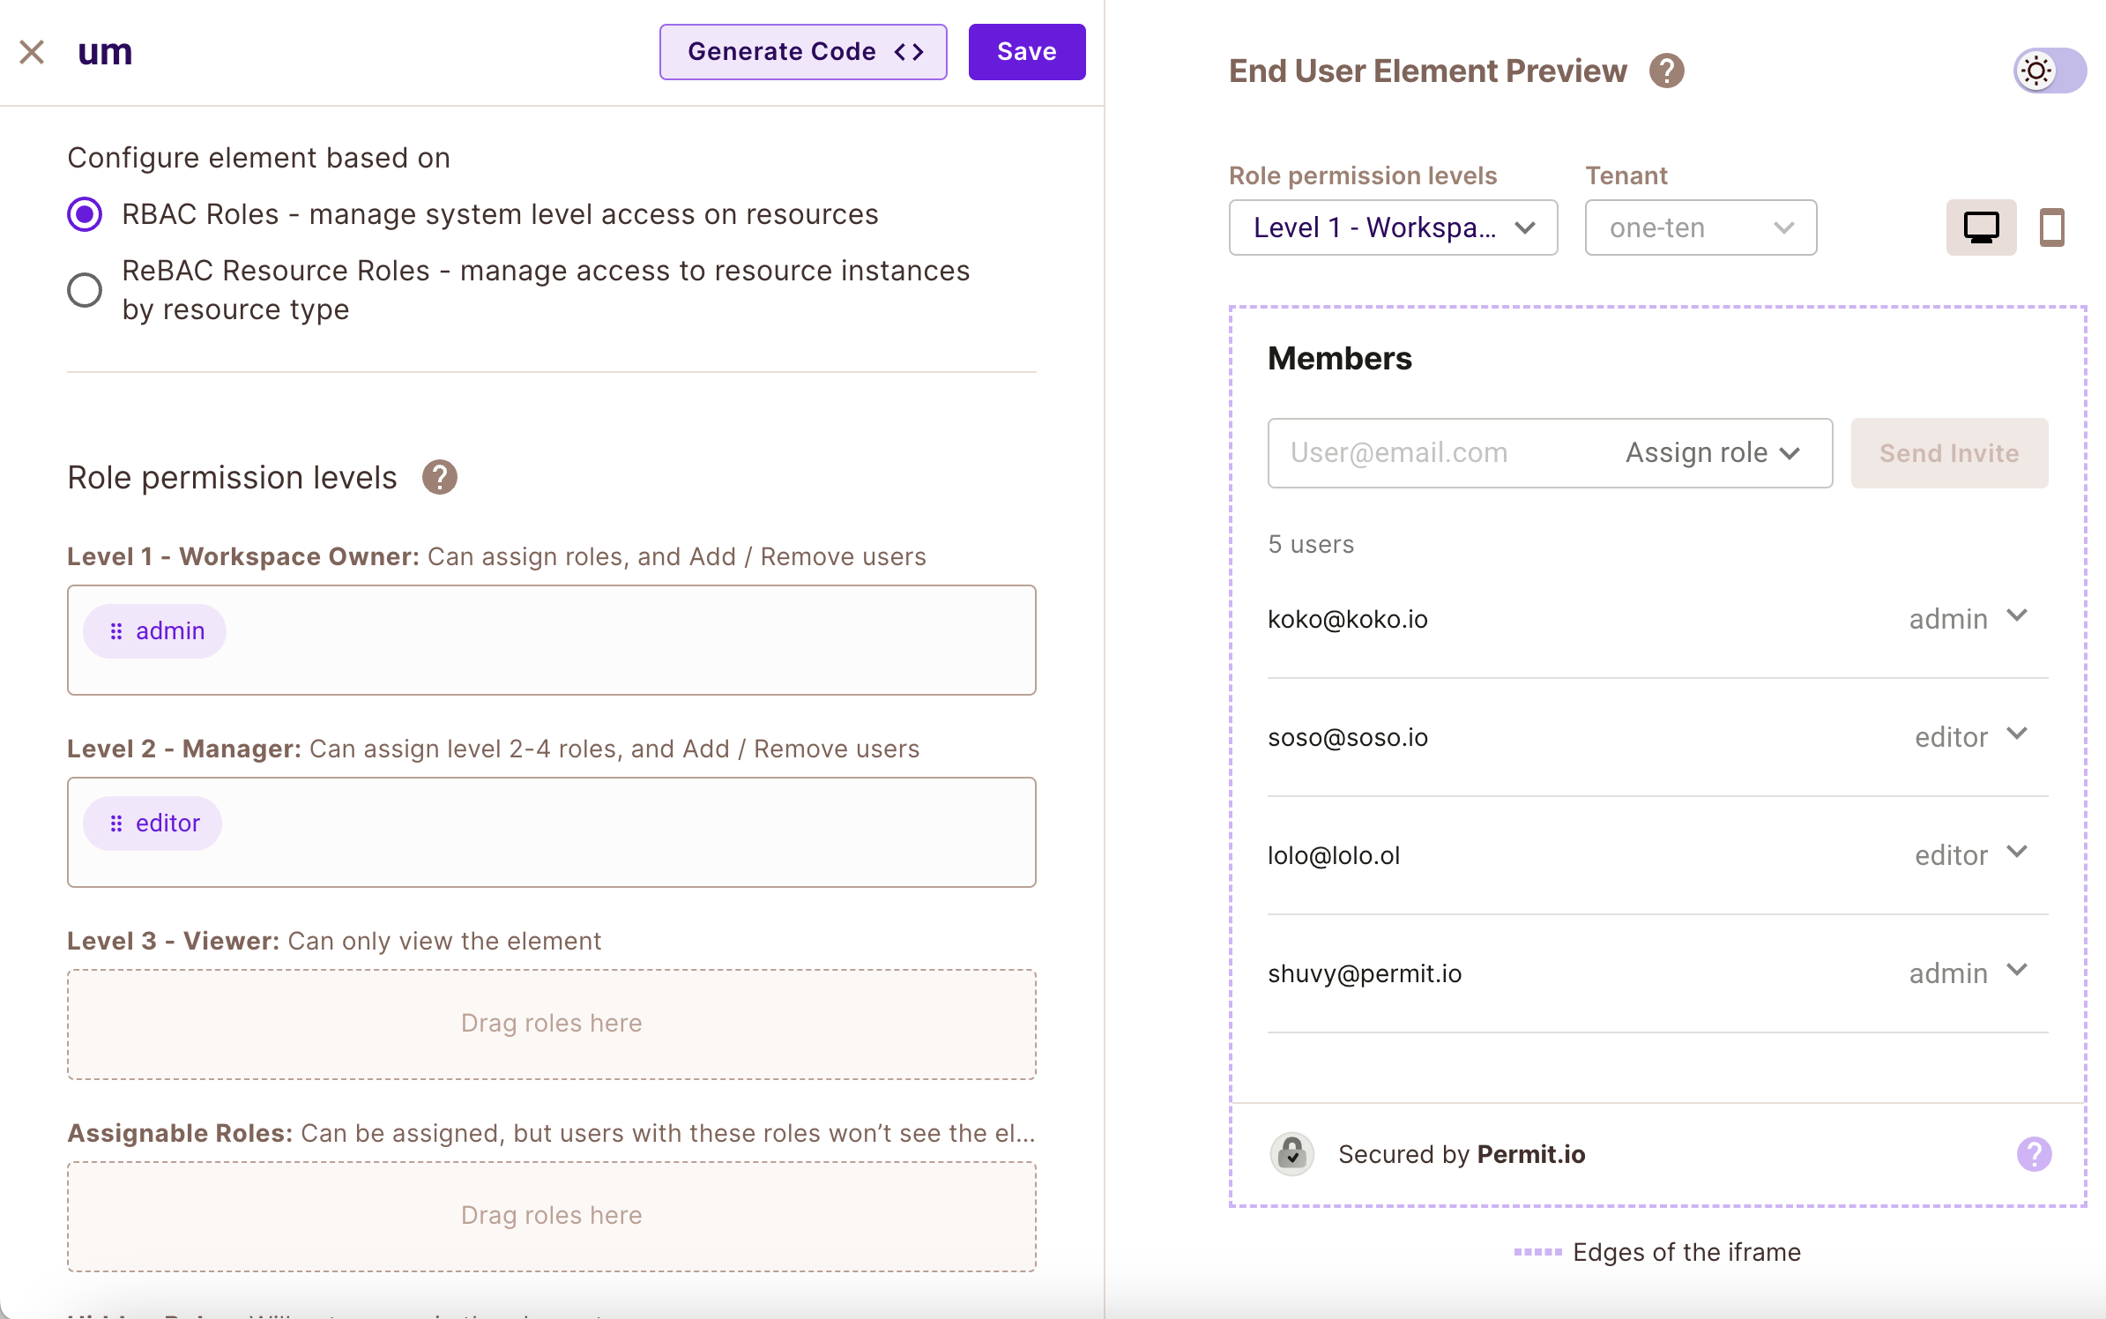The width and height of the screenshot is (2106, 1319).
Task: Click drag handle on editor role chip
Action: 116,823
